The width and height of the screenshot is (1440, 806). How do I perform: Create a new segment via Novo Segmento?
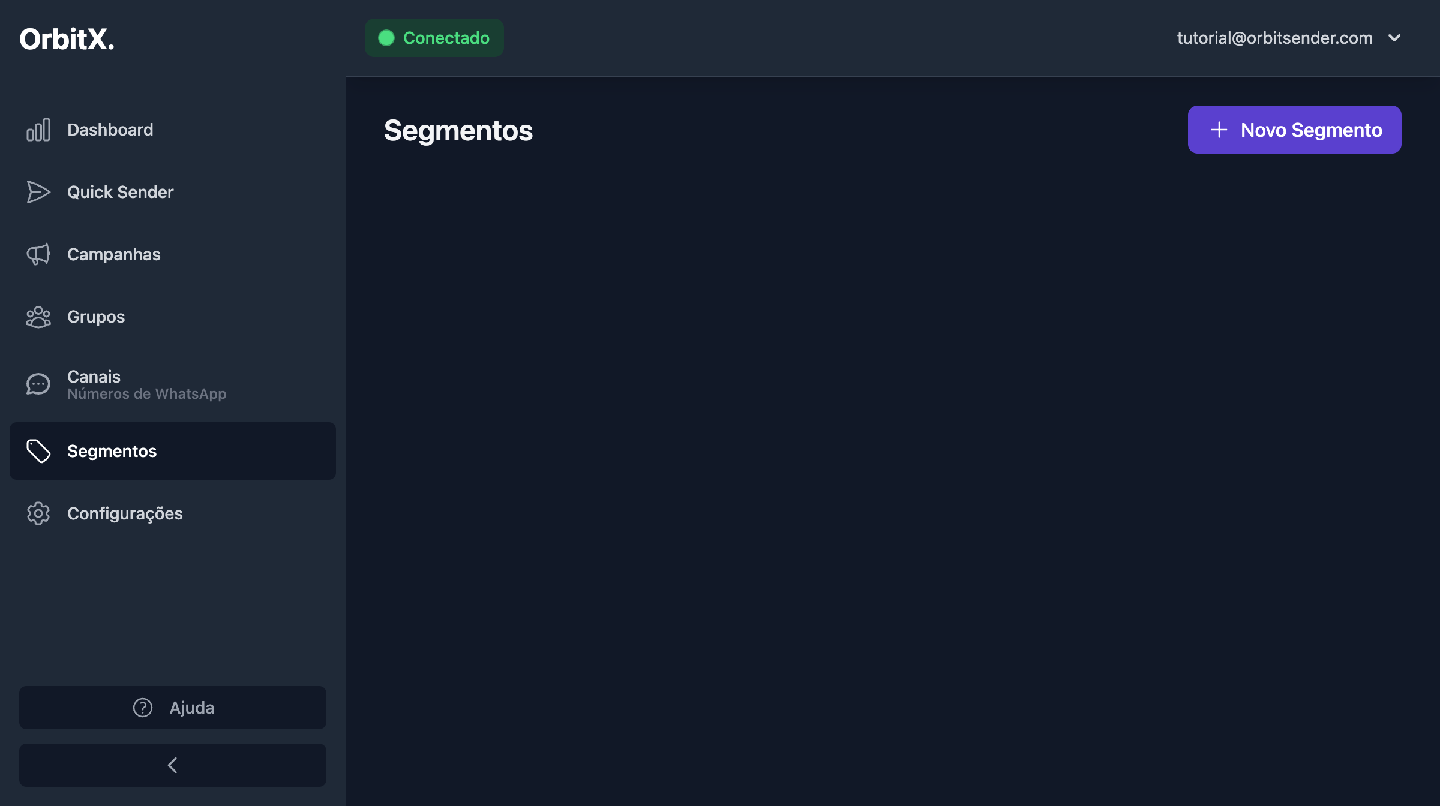coord(1294,129)
